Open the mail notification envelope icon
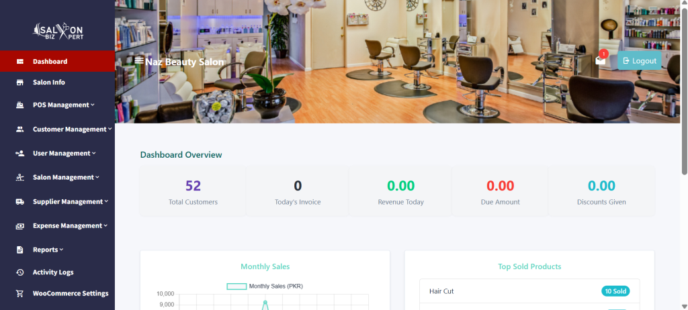Viewport: 688px width, 310px height. tap(600, 60)
